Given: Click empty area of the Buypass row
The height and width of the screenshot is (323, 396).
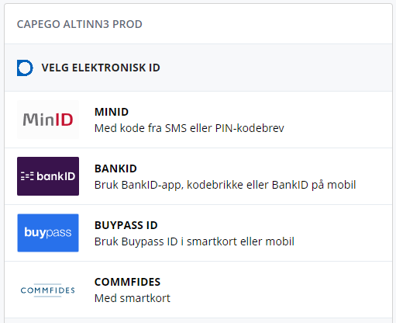Looking at the screenshot, I should click(343, 233).
